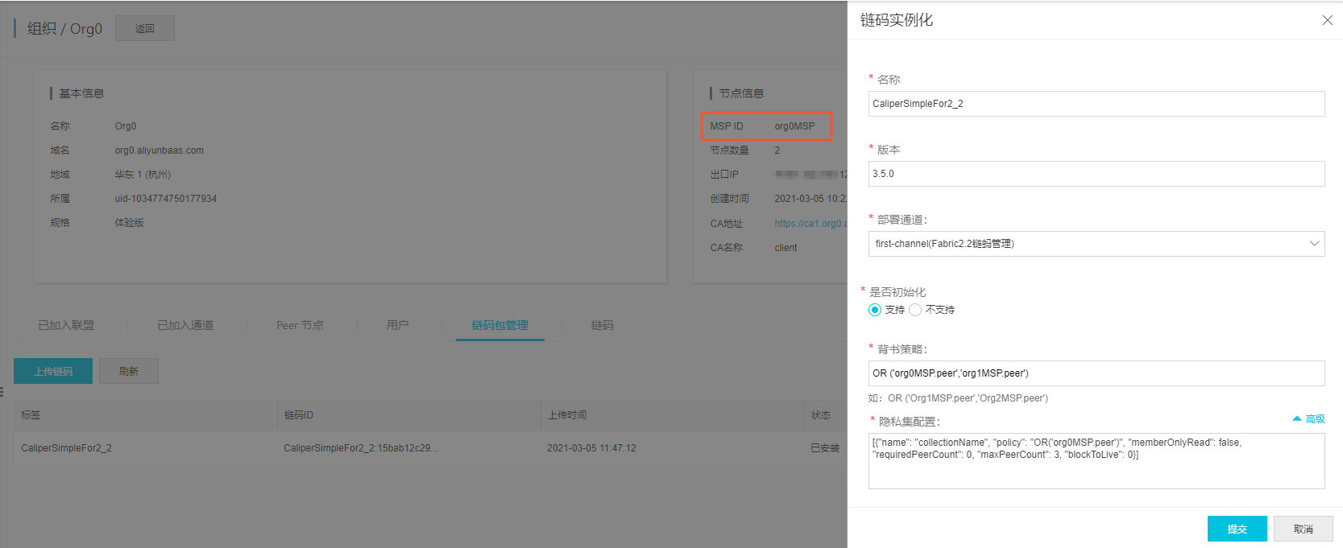Click the 名称 input field
Screen dimensions: 1343x548
tap(1096, 104)
